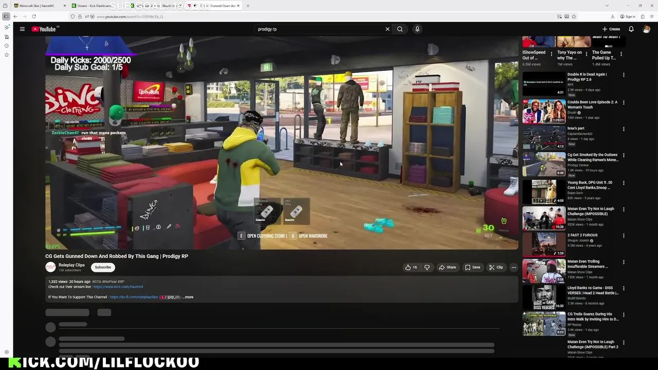The height and width of the screenshot is (370, 658).
Task: Open options for 'brax's part' video
Action: [624, 129]
